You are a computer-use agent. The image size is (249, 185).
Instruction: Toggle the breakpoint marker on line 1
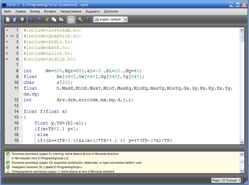pos(7,30)
